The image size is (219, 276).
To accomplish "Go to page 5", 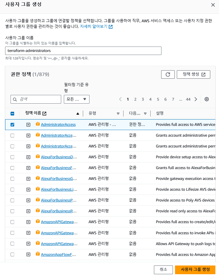I will coord(158,99).
